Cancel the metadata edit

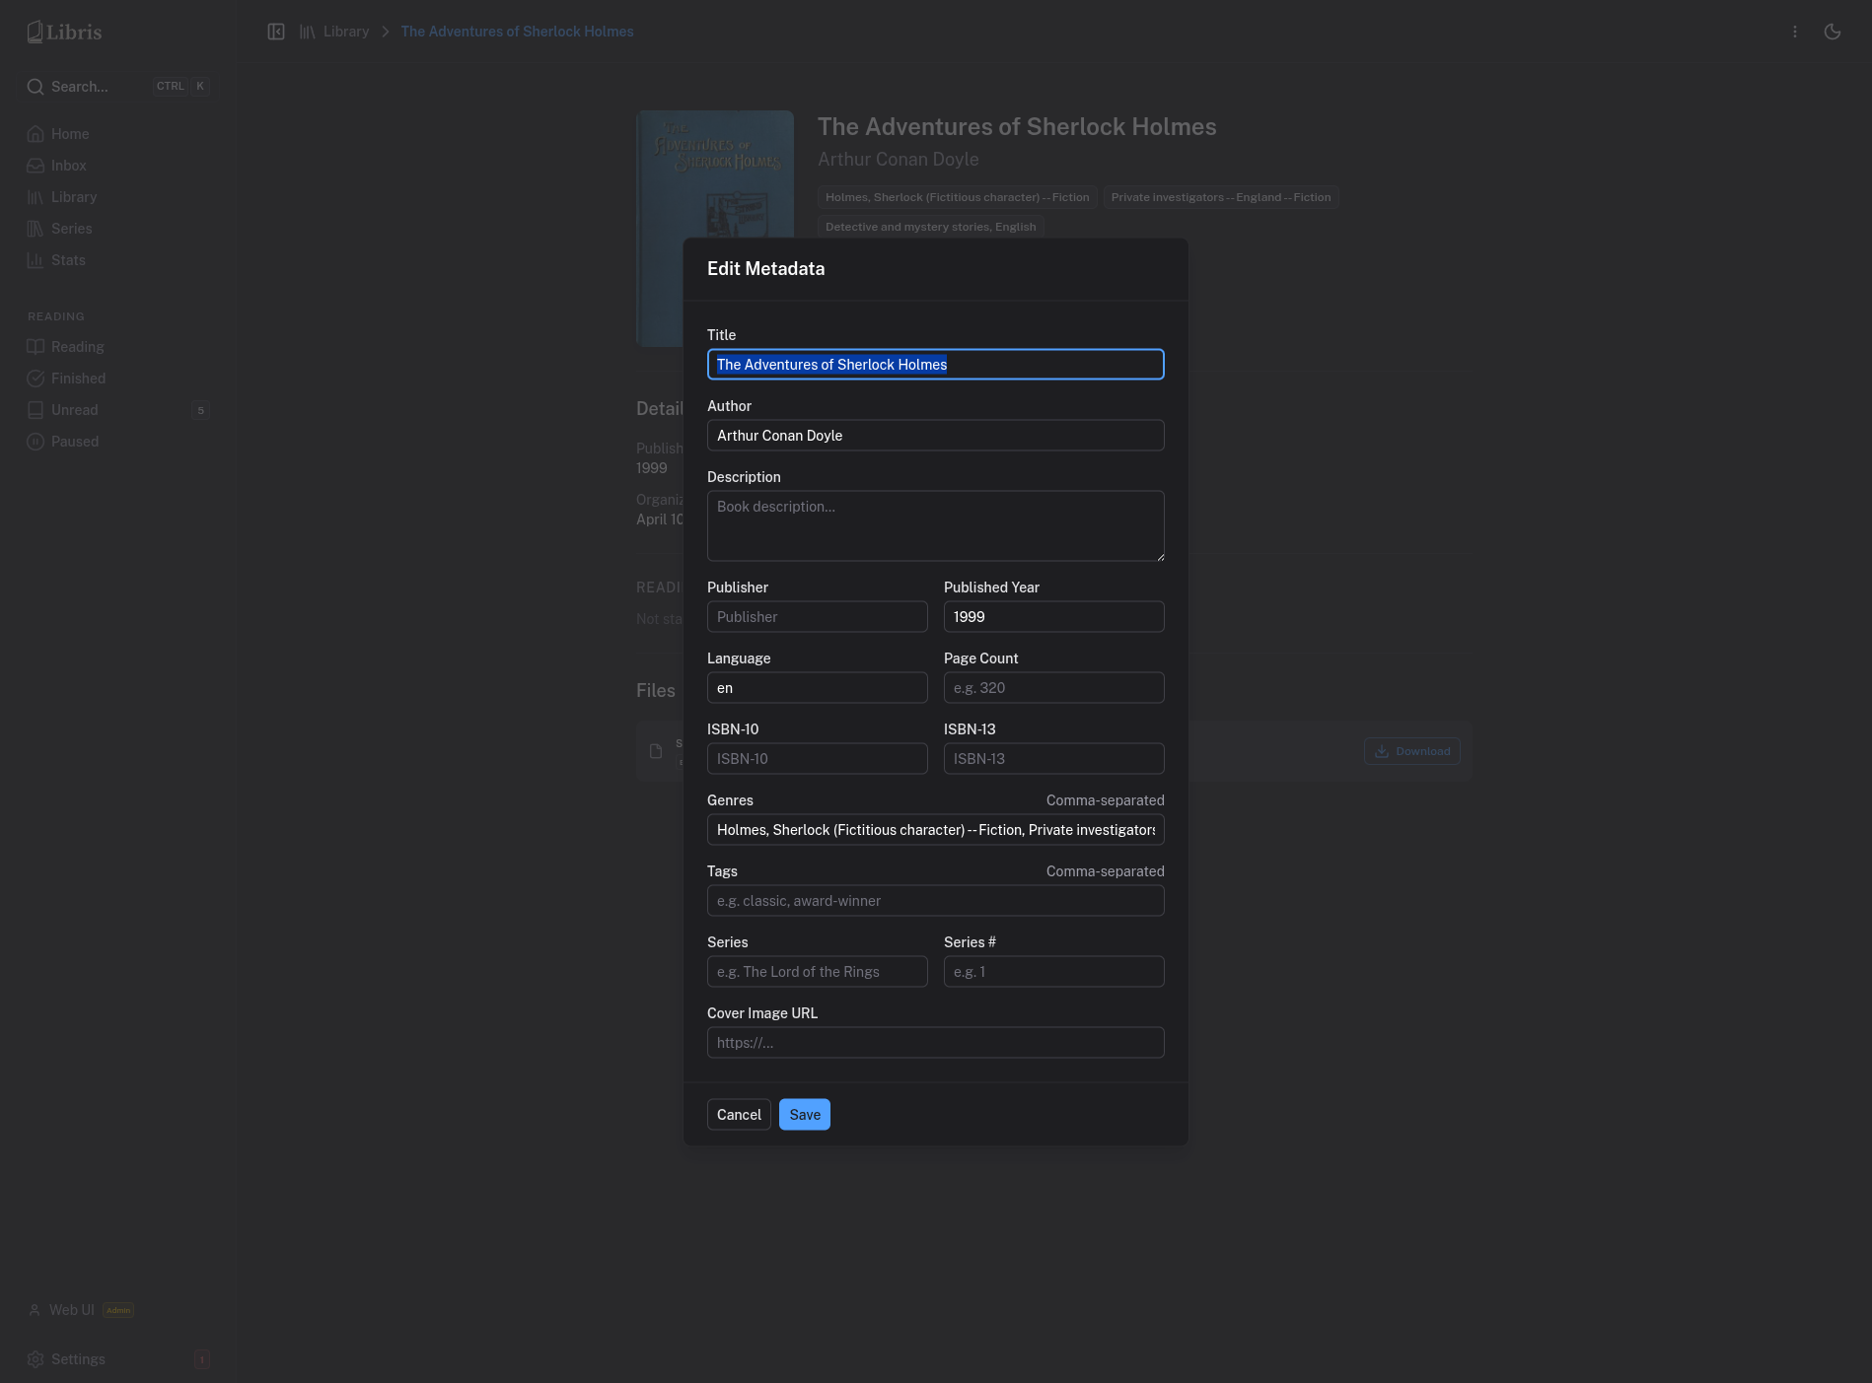coord(739,1115)
